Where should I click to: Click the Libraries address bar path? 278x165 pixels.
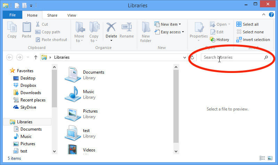pos(62,57)
